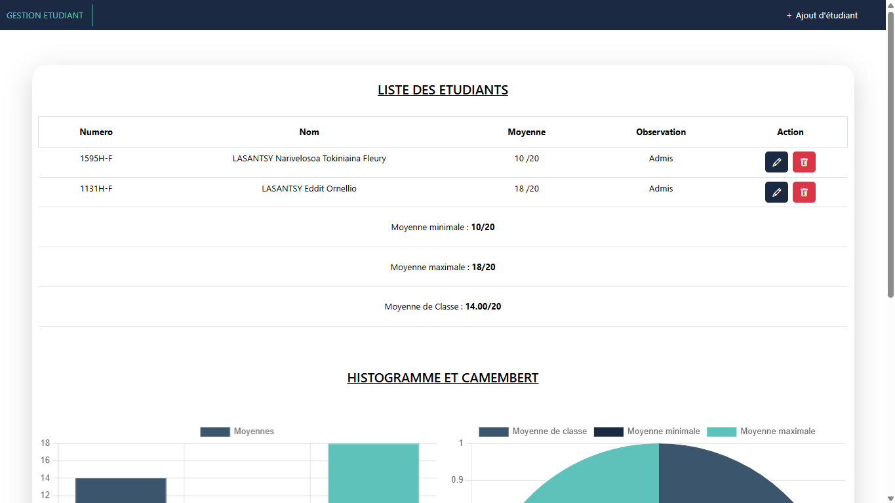Click name LASANTSY Eddit Ornellio

[309, 188]
